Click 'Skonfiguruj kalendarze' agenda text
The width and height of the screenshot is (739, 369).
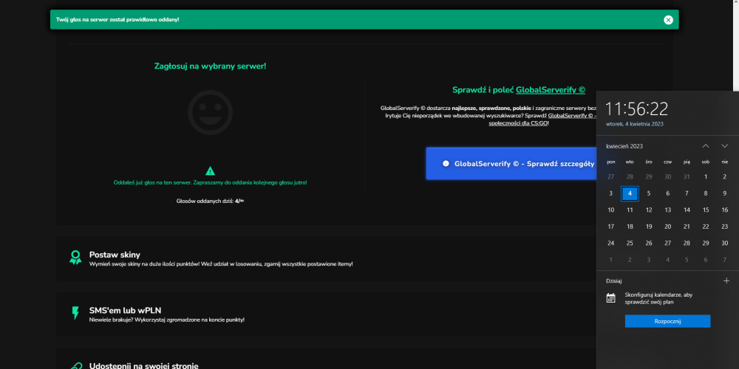(x=658, y=298)
